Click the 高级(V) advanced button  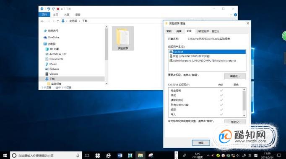click(x=235, y=122)
